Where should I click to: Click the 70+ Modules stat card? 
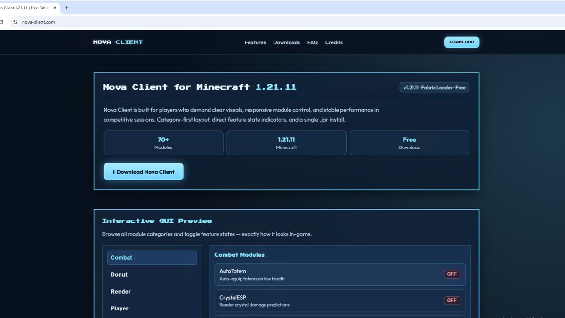[163, 143]
